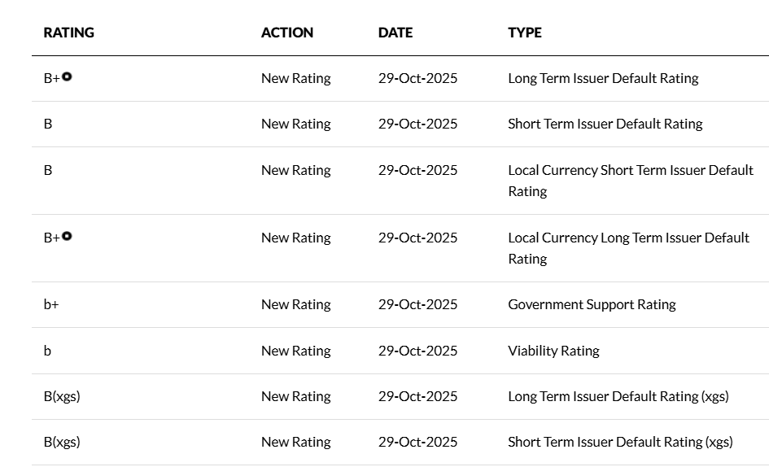Viewport: 769px width, 467px height.
Task: Click outlook icon in Local Currency Long Term row
Action: point(67,236)
